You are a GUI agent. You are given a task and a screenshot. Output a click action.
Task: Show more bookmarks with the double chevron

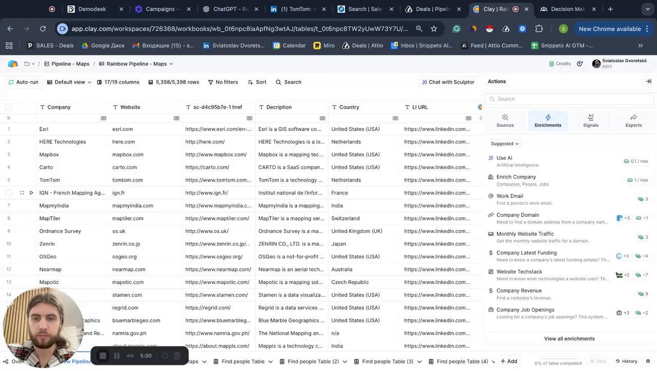click(x=640, y=46)
